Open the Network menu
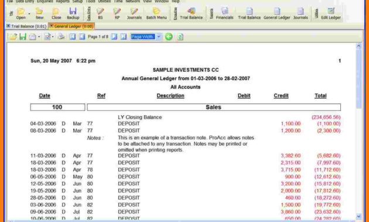 [133, 1]
